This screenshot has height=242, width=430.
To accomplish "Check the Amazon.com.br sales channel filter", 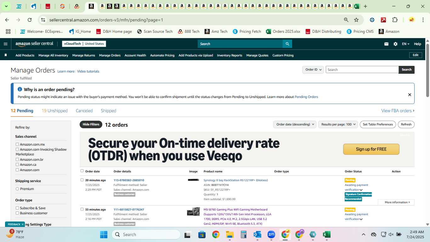I will pos(17,159).
